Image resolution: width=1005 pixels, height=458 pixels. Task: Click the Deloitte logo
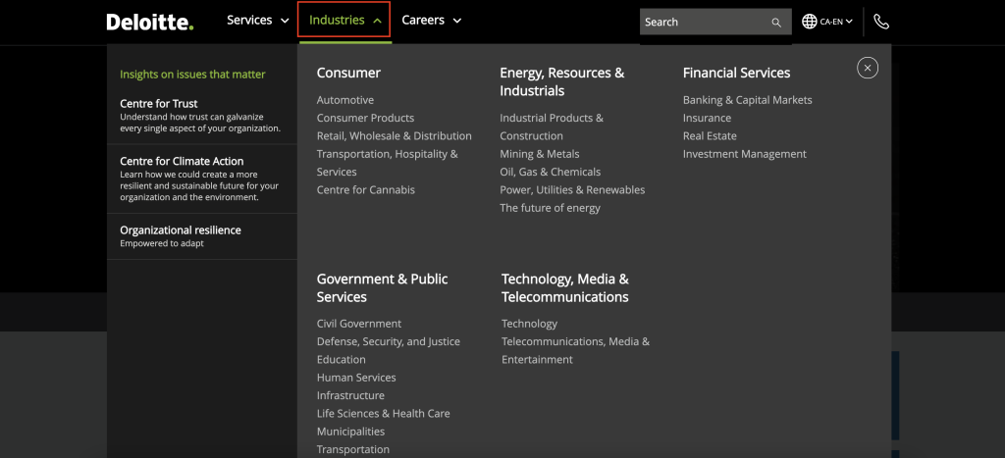click(x=150, y=22)
